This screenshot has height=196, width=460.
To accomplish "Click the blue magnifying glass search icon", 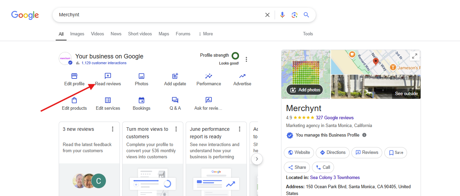I will pos(306,15).
